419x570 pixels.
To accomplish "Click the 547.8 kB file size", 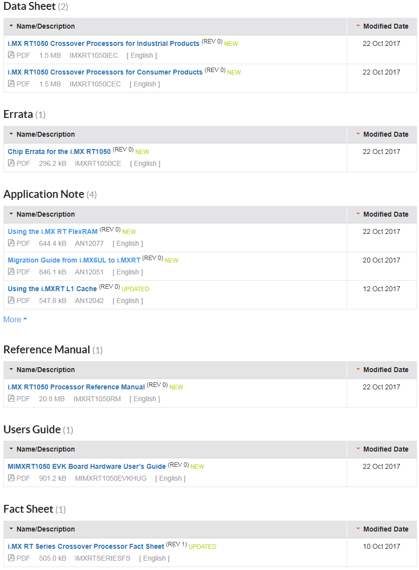I will (53, 301).
